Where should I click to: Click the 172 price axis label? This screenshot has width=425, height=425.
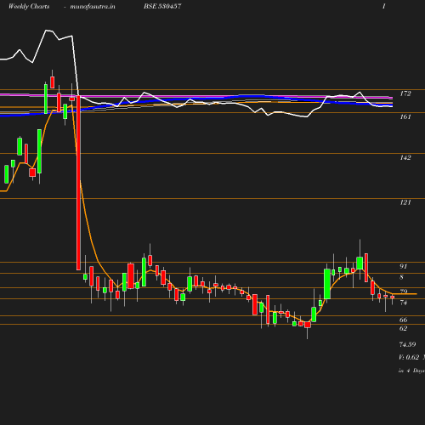tap(405, 93)
